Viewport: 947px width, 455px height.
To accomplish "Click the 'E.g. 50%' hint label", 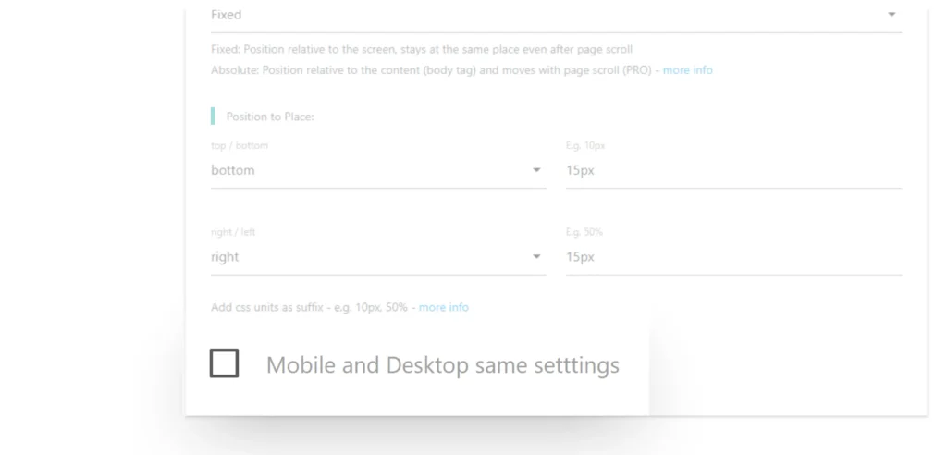I will click(x=584, y=232).
